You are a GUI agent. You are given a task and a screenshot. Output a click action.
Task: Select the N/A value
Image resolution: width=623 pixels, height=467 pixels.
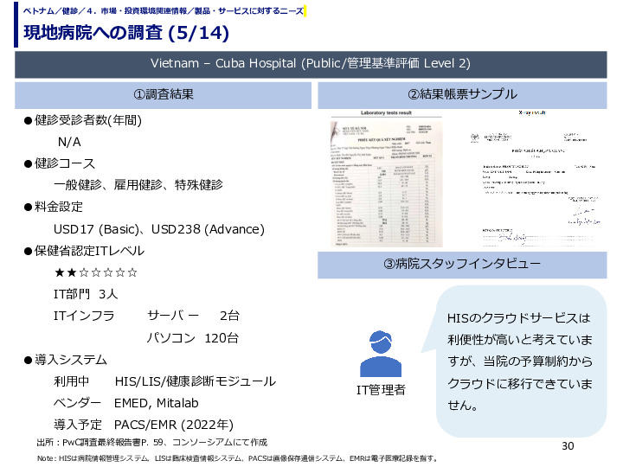click(69, 142)
